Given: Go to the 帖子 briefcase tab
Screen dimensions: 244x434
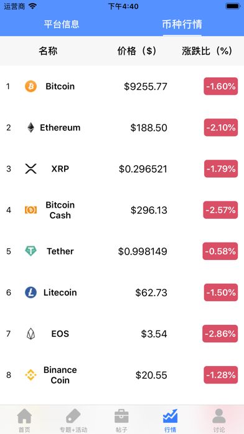Looking at the screenshot, I should pos(122,420).
